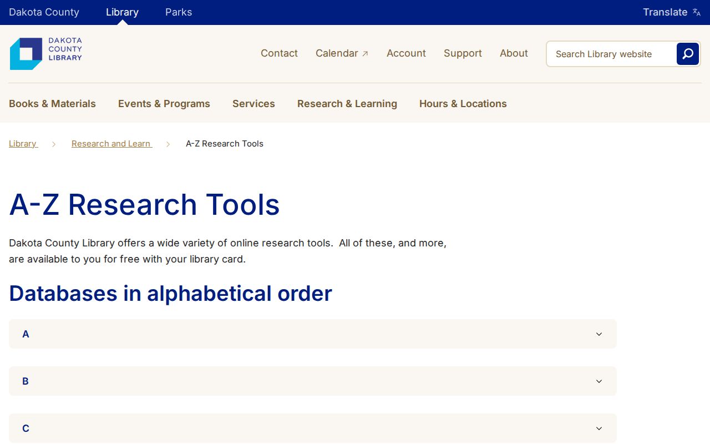Image resolution: width=710 pixels, height=444 pixels.
Task: Open the Books & Materials menu
Action: point(52,104)
